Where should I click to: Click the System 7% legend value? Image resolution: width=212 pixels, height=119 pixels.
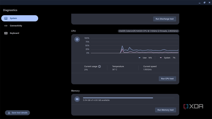(x=174, y=58)
